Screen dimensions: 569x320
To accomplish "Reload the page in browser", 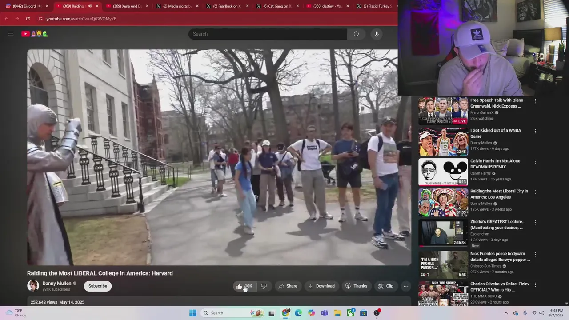I will [28, 19].
